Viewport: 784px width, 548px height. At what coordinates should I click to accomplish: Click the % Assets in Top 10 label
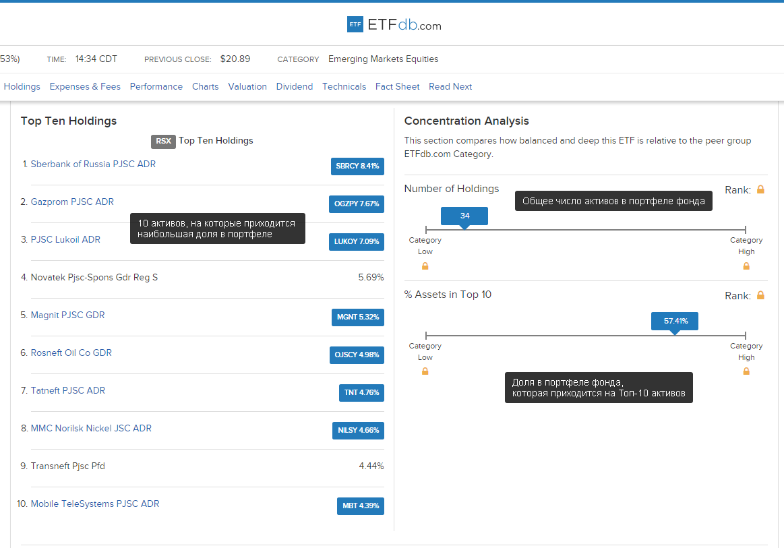(448, 295)
